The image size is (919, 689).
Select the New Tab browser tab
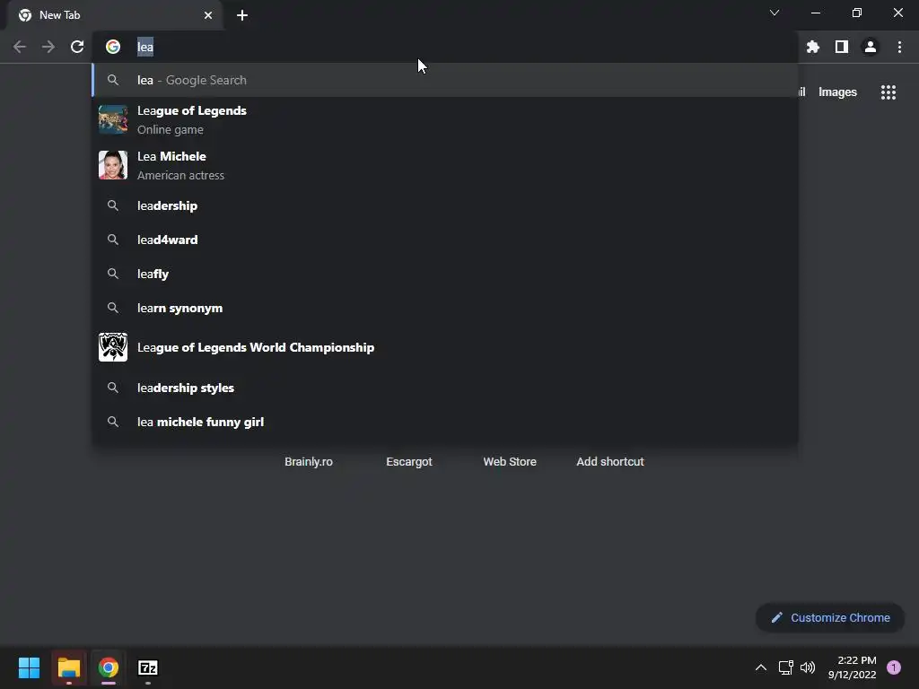(115, 15)
